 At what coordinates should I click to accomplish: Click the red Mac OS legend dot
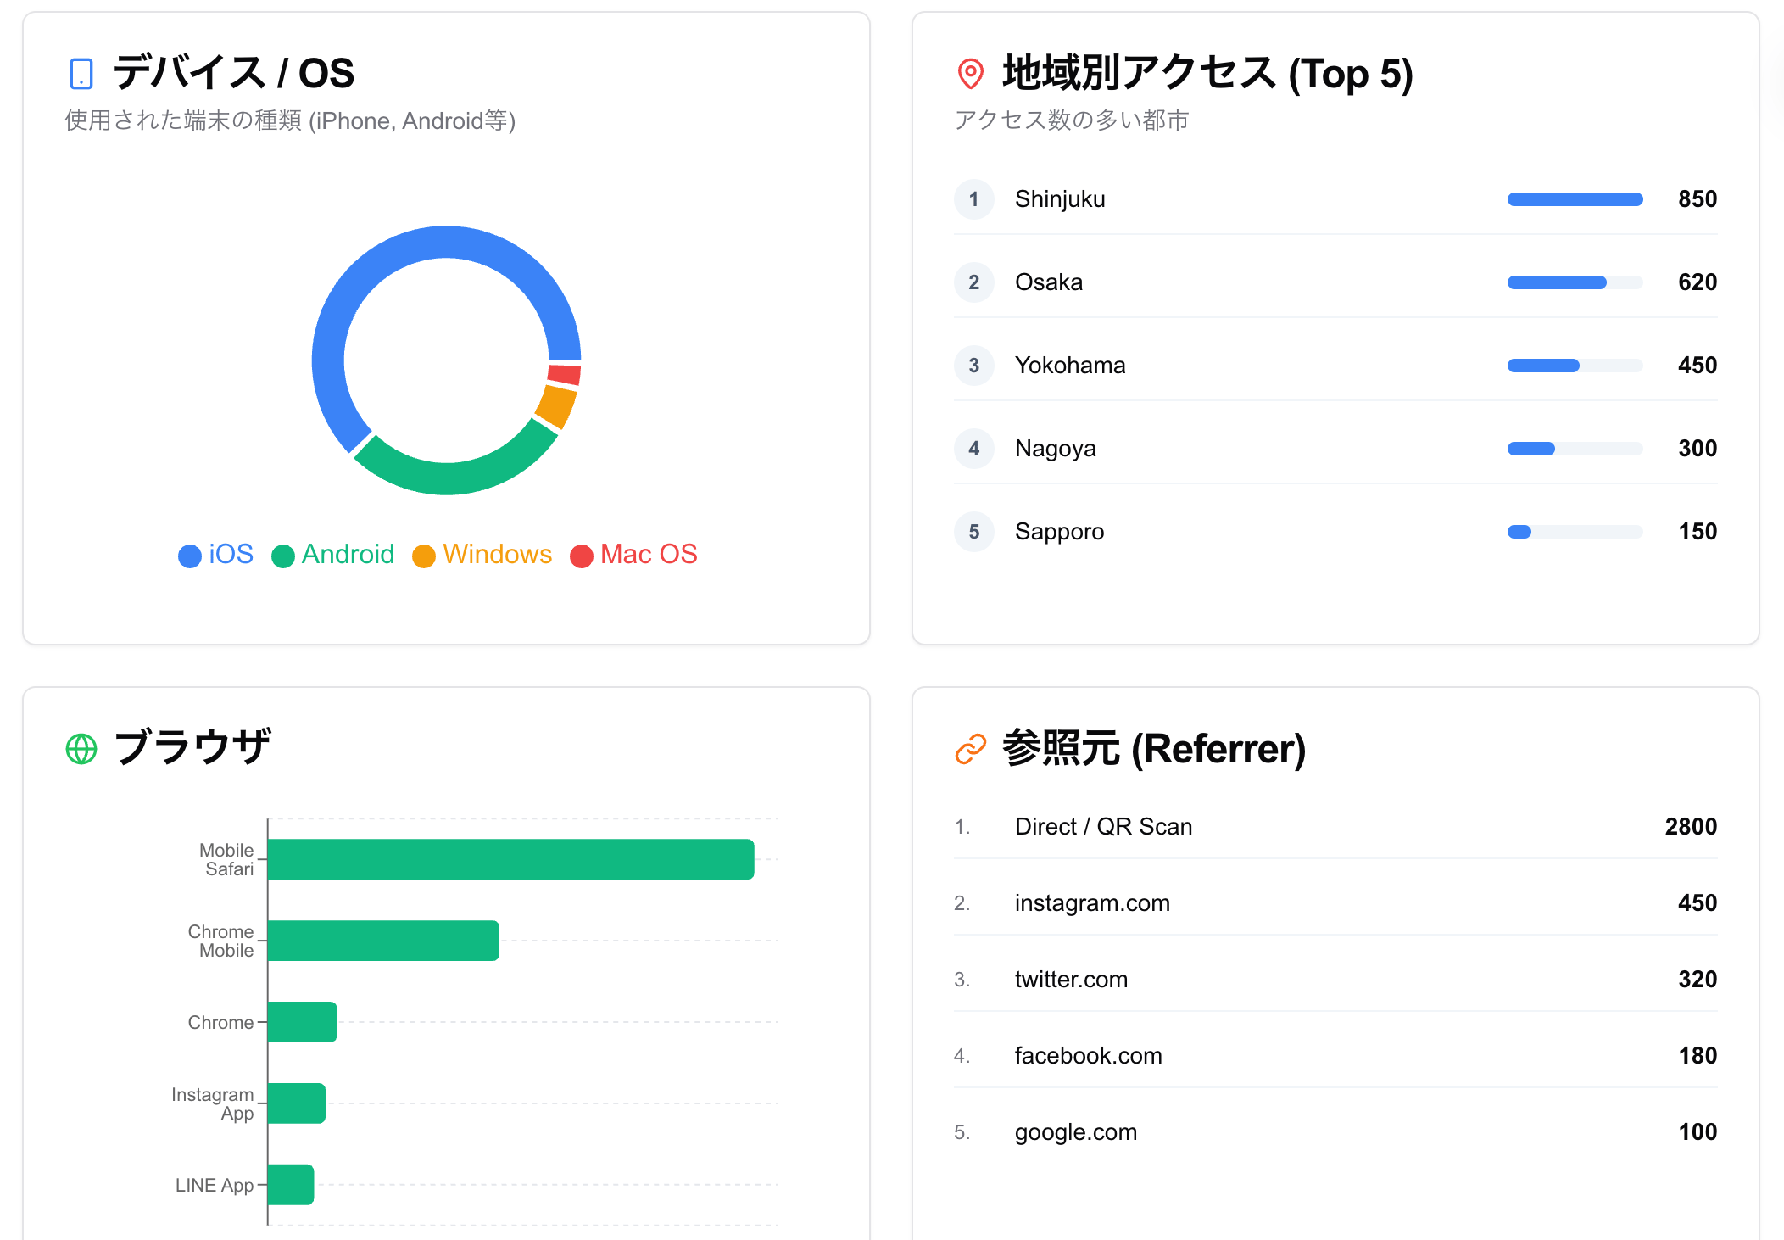pyautogui.click(x=582, y=556)
